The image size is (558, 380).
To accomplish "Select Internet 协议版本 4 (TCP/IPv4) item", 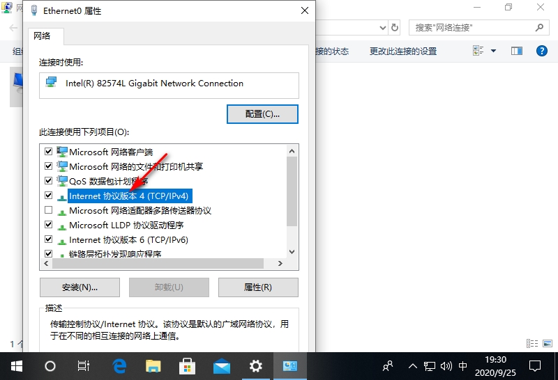I will 128,196.
